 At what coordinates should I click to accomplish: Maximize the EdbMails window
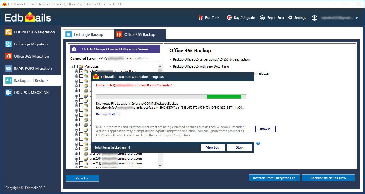346,4
